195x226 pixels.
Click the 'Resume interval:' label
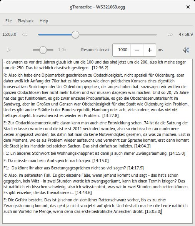click(x=96, y=50)
